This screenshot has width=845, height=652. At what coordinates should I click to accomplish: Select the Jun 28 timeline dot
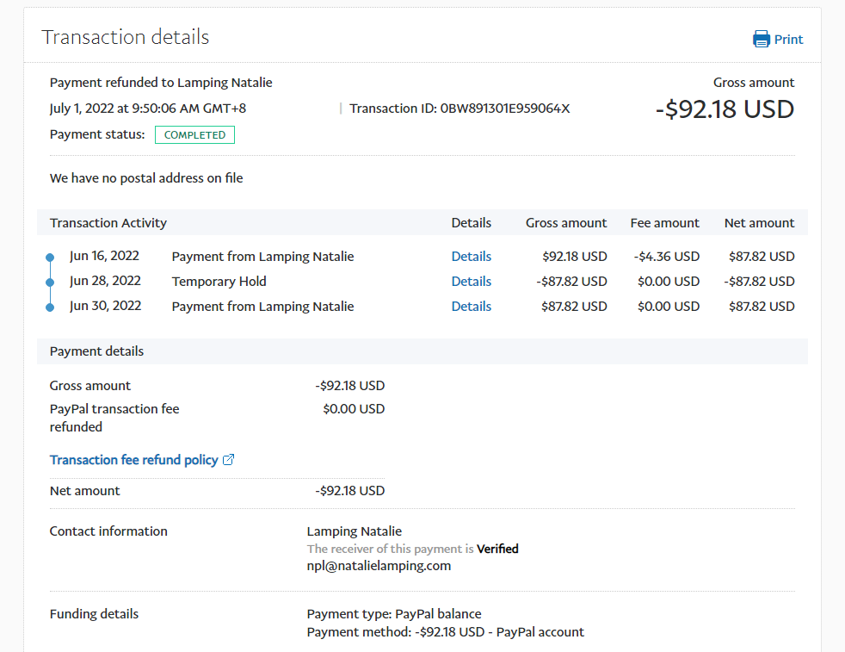click(50, 282)
